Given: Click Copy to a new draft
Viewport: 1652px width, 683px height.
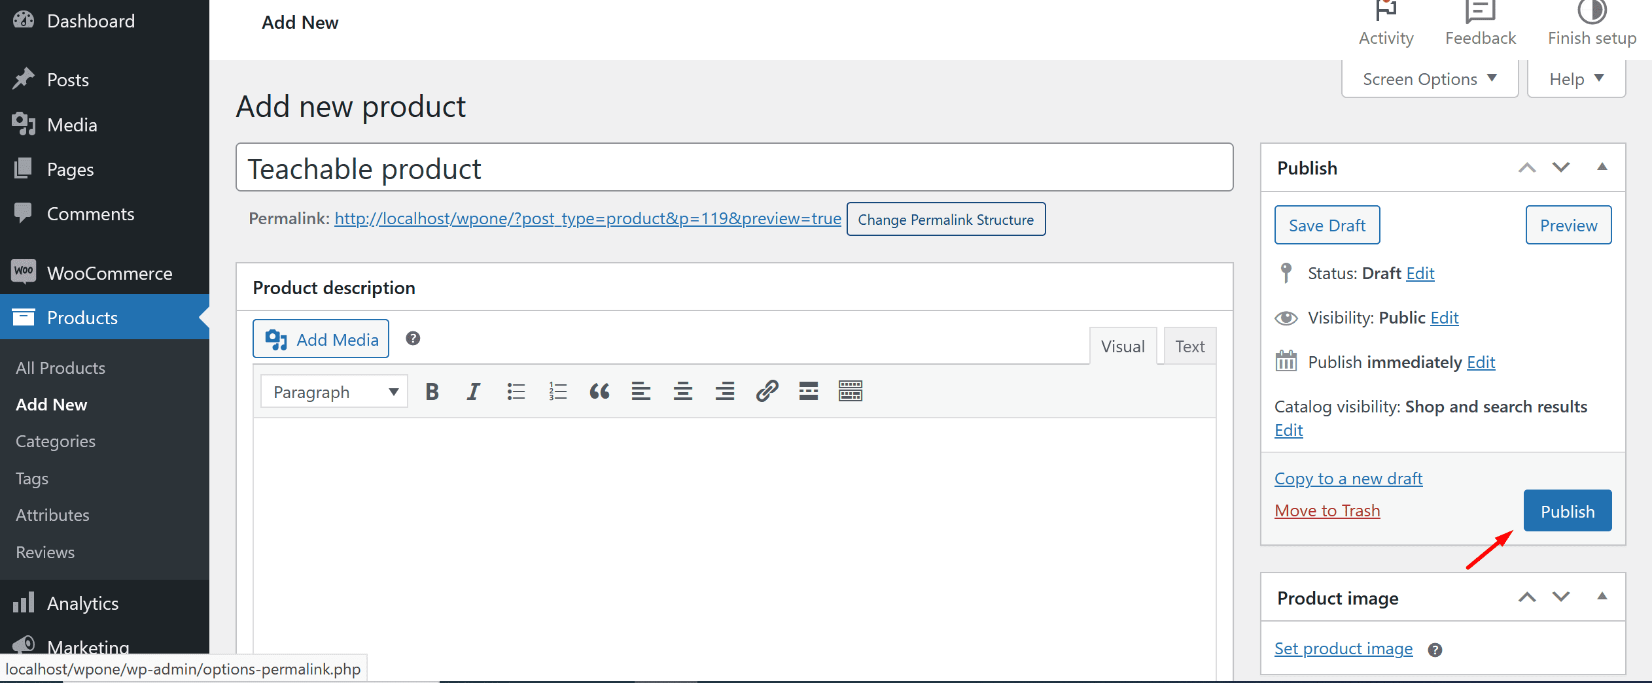Looking at the screenshot, I should click(x=1348, y=478).
